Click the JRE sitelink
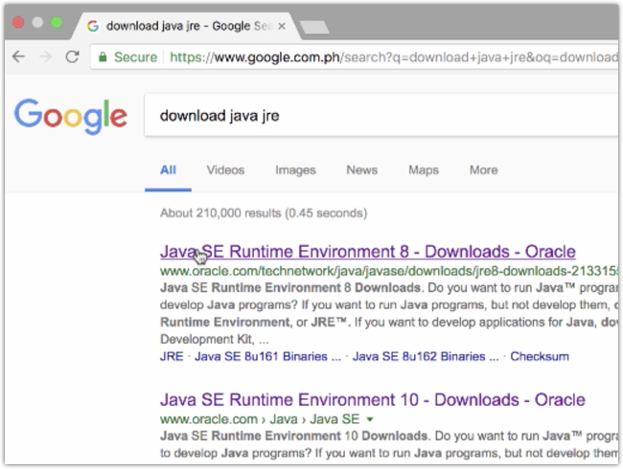The width and height of the screenshot is (623, 469). coord(172,356)
